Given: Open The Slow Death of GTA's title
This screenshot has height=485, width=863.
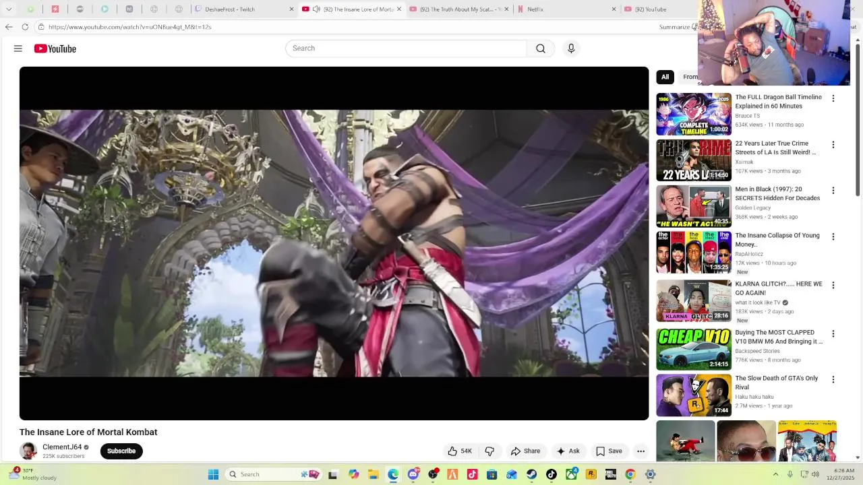Looking at the screenshot, I should 777,383.
